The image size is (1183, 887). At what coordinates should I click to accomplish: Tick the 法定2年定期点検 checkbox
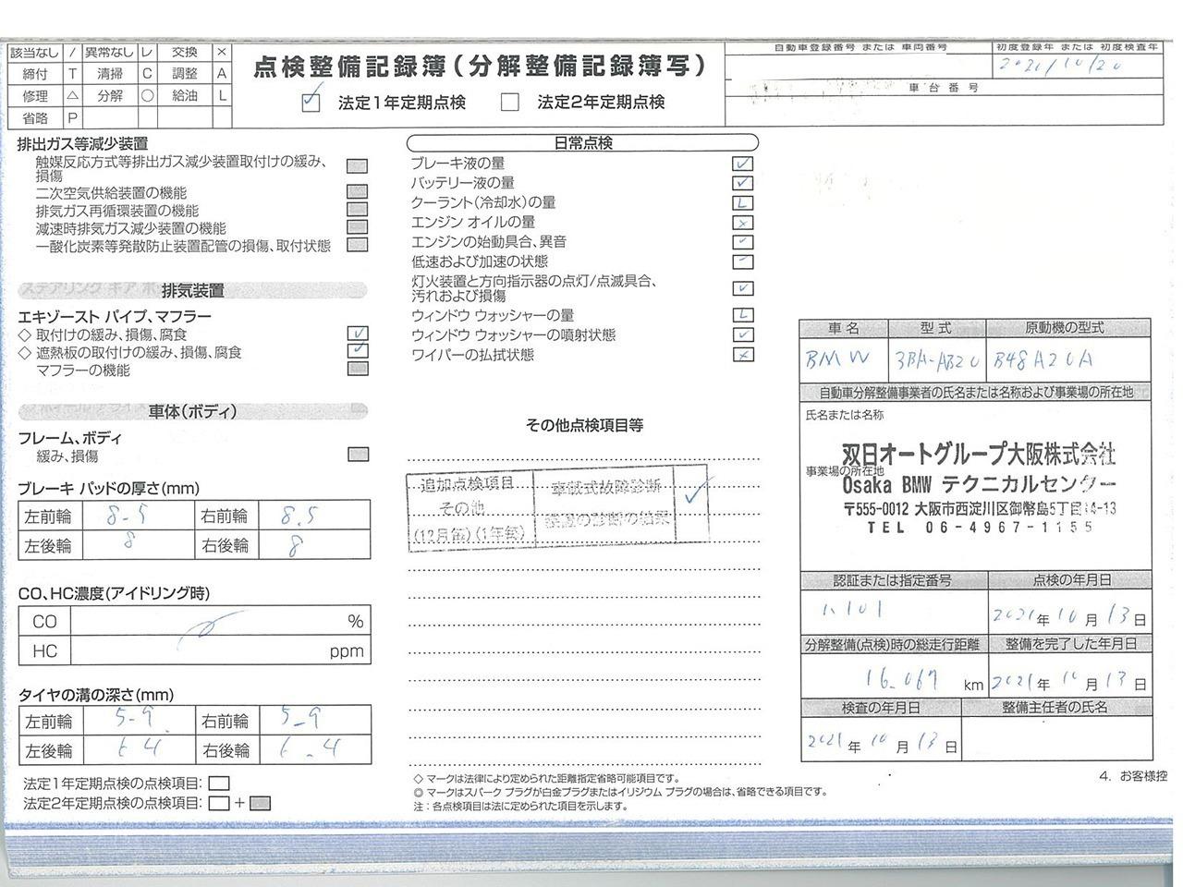click(509, 103)
